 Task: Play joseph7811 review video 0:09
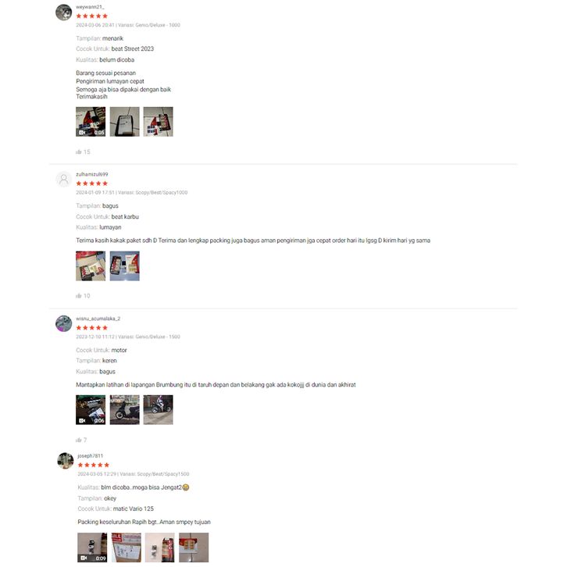tap(92, 547)
